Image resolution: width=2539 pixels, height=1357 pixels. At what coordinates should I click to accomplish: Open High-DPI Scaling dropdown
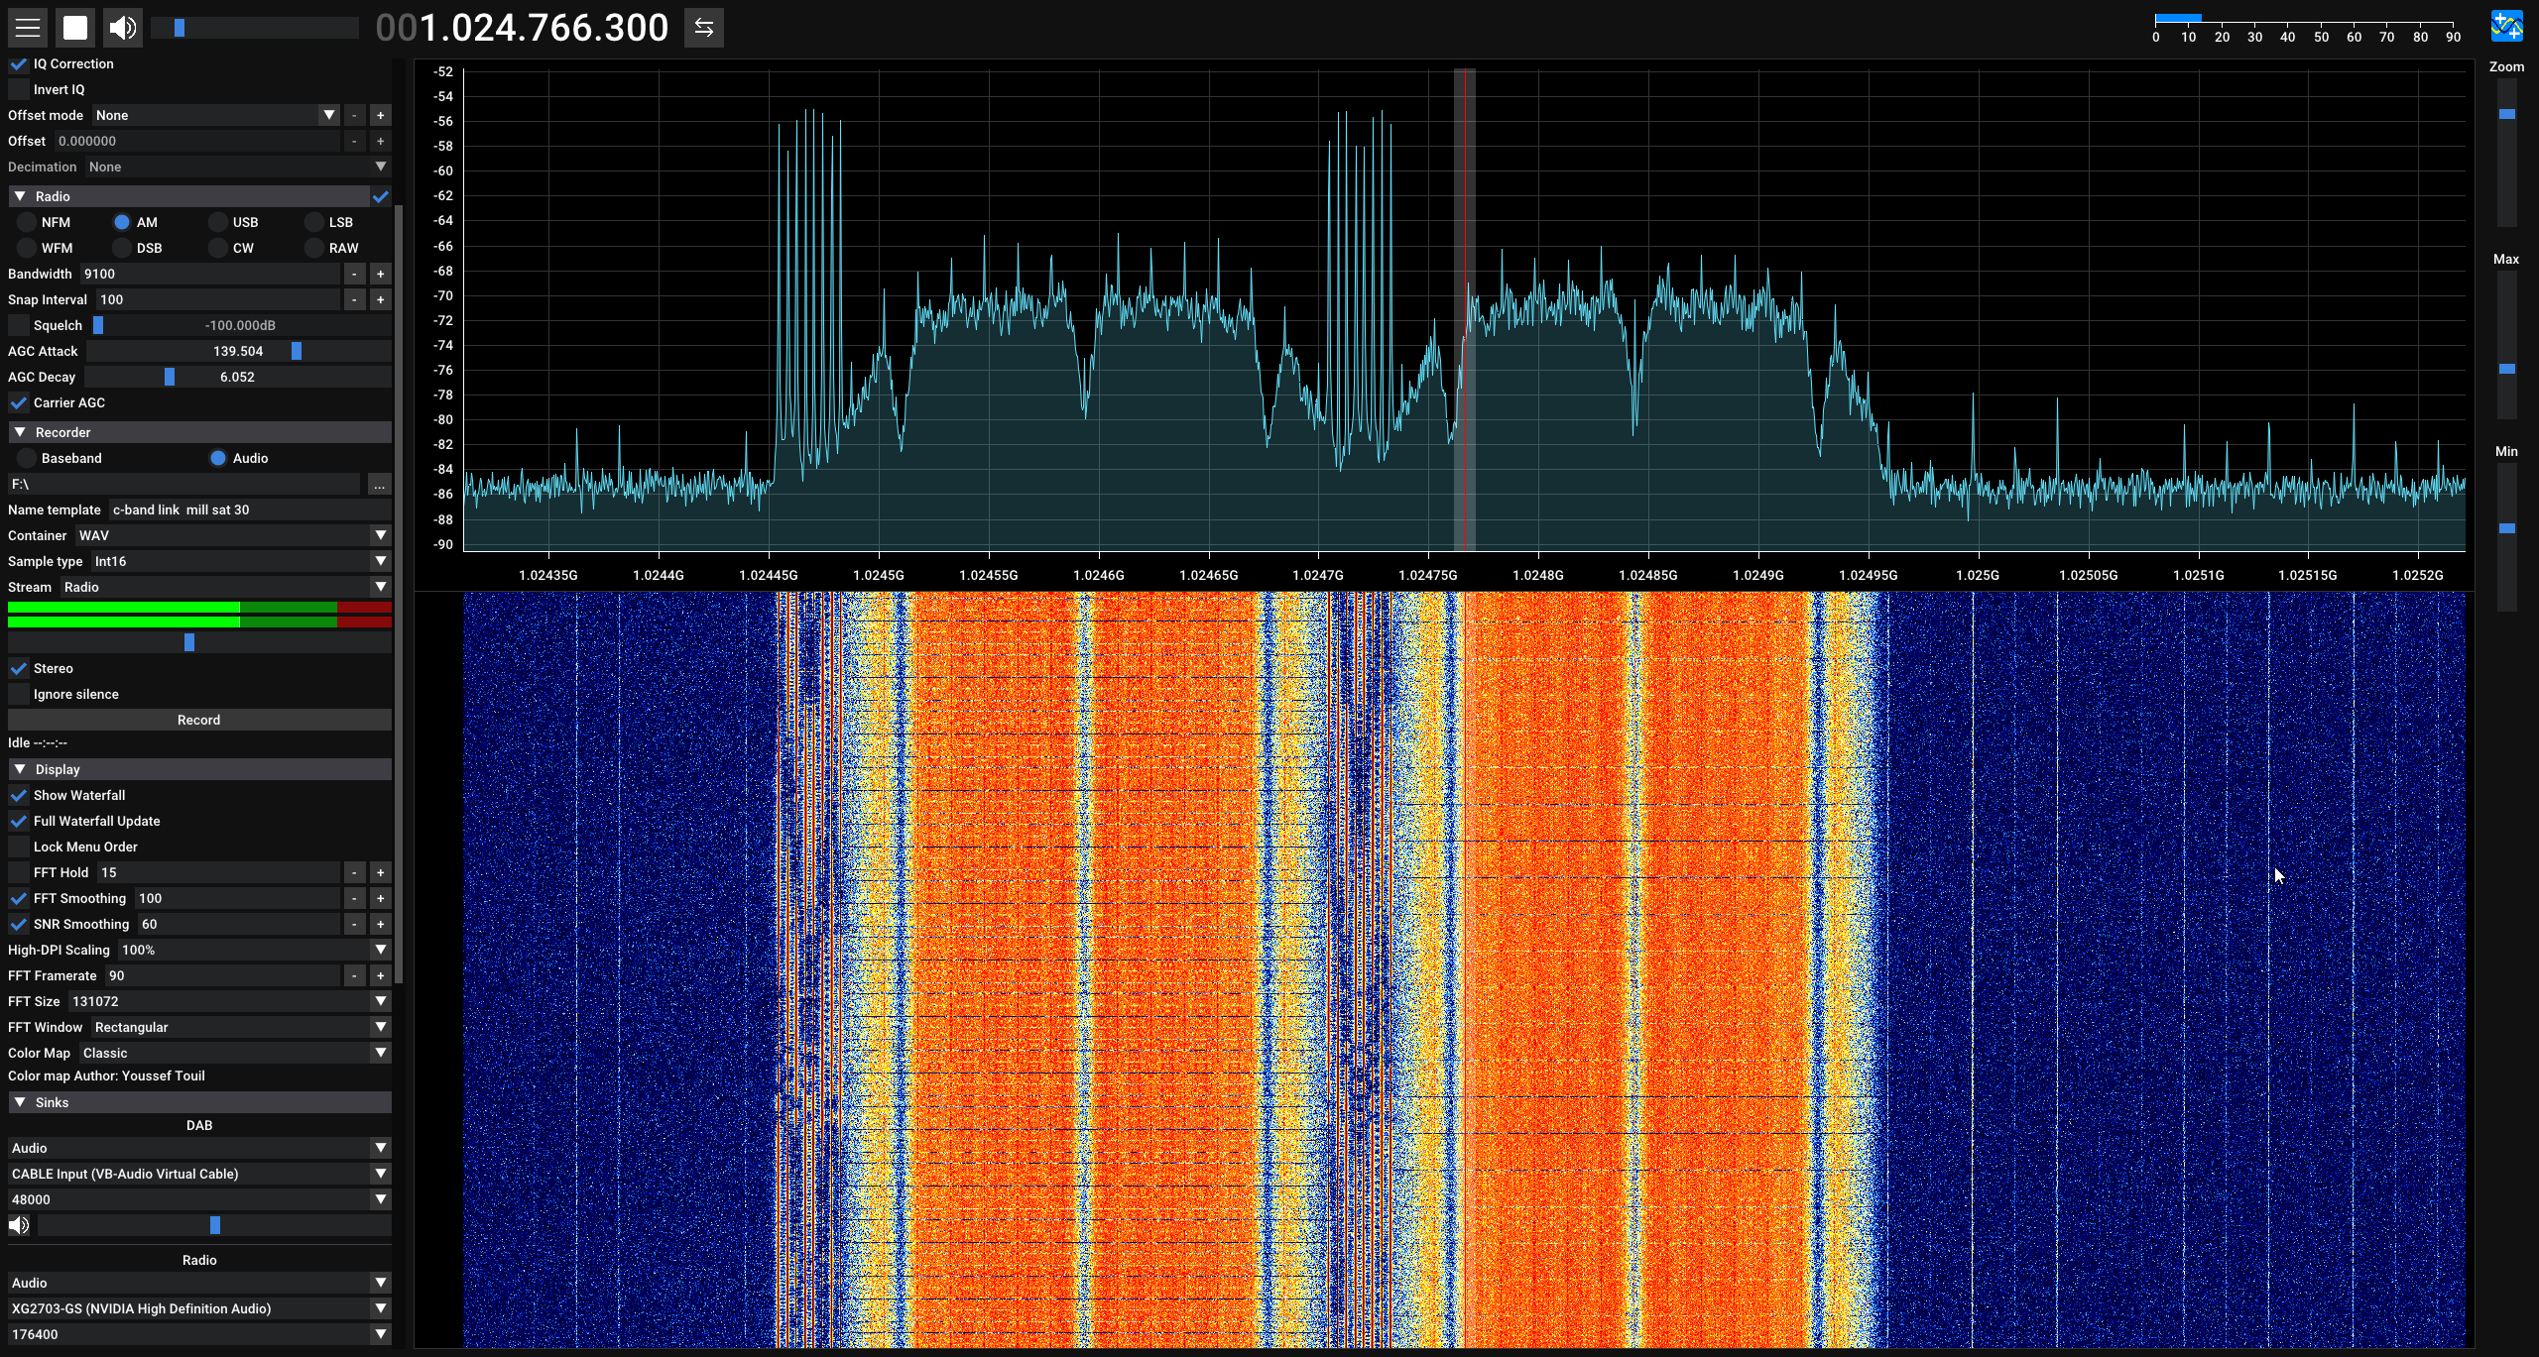(x=255, y=950)
